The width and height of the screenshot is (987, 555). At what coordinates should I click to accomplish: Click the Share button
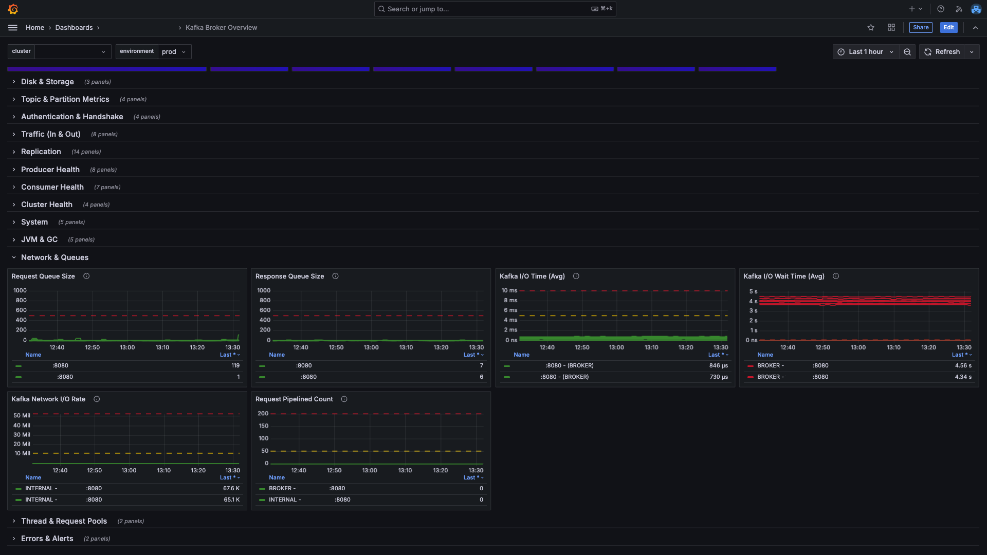pyautogui.click(x=921, y=28)
